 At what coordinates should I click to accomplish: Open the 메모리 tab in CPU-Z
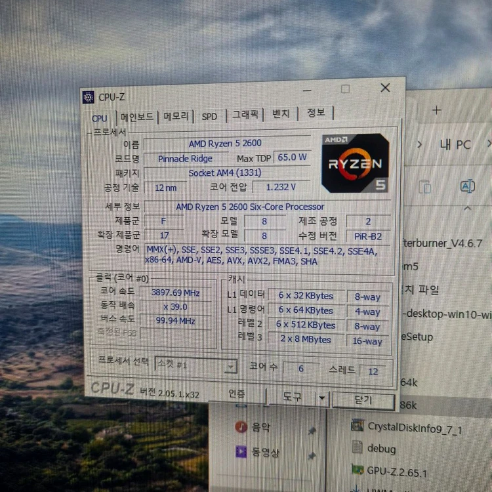coord(176,116)
